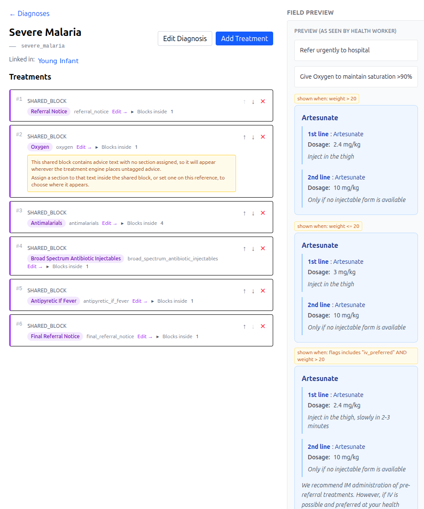The height and width of the screenshot is (509, 424).
Task: Click the iv_preferred condition badge
Action: tap(356, 356)
